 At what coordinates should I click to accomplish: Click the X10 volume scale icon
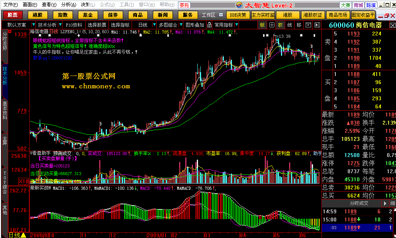point(23,181)
